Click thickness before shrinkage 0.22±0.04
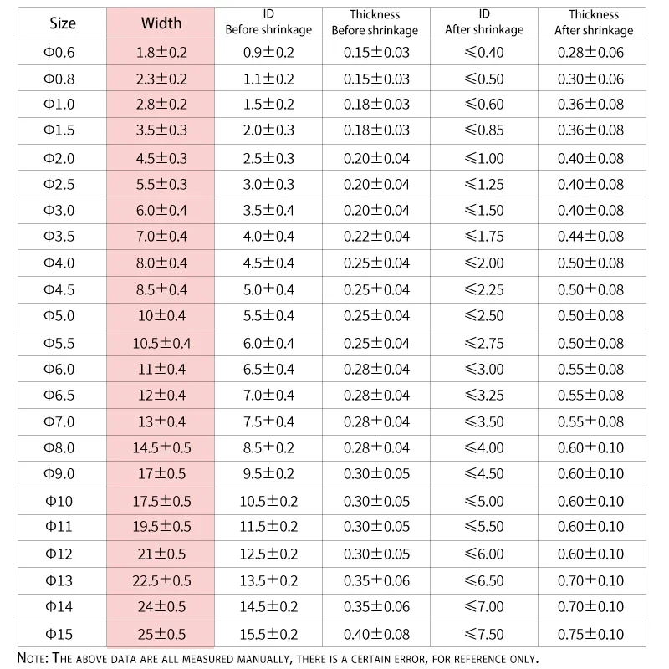The width and height of the screenshot is (669, 669). (375, 237)
